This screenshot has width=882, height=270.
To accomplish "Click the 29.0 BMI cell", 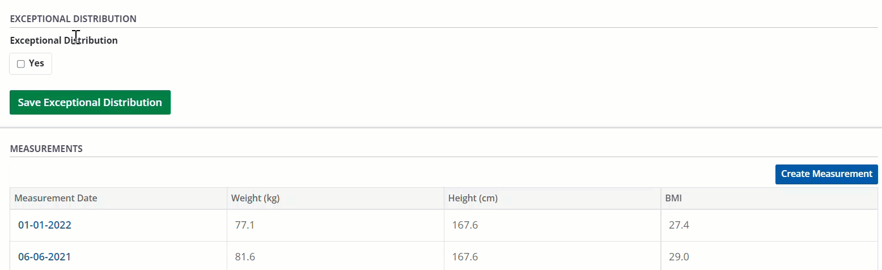I will point(679,257).
